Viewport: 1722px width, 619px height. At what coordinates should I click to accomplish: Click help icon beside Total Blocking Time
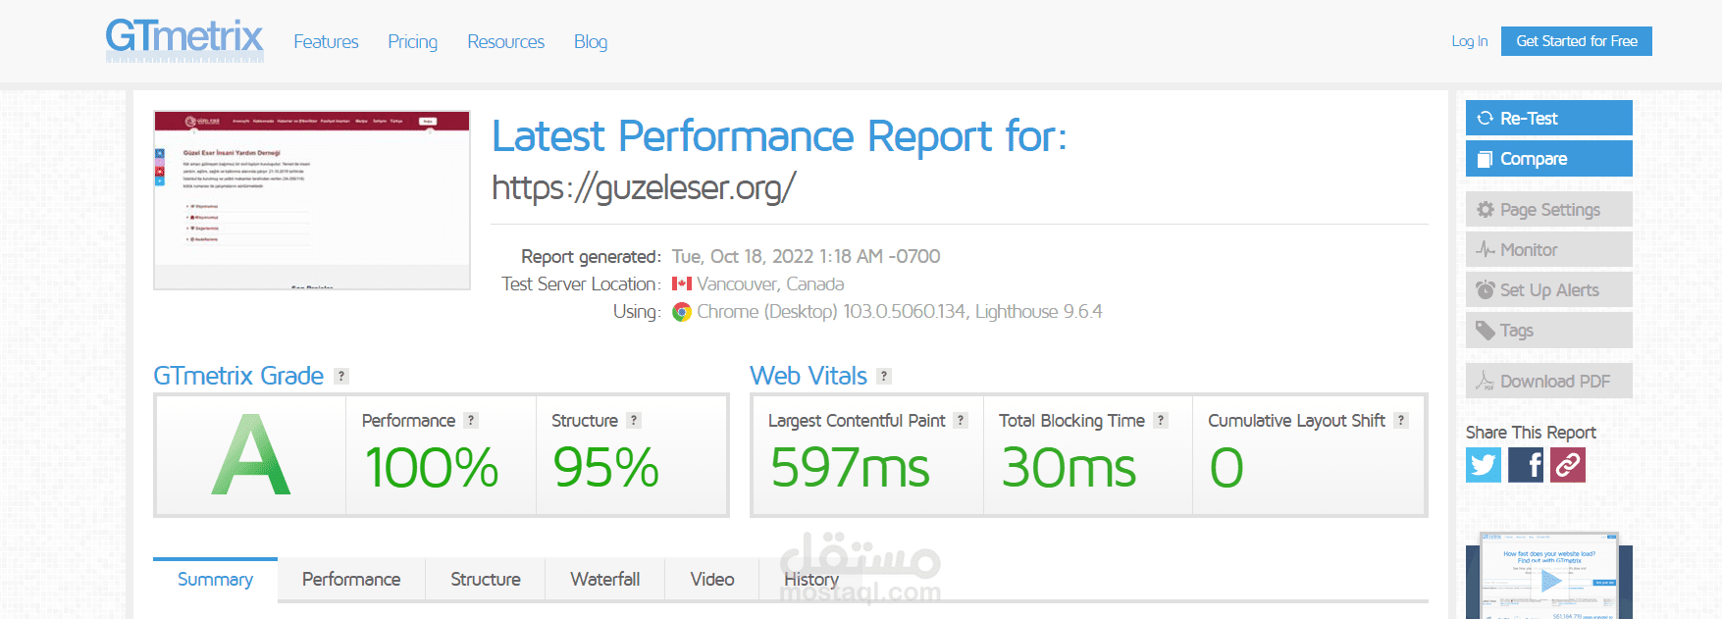tap(1161, 420)
